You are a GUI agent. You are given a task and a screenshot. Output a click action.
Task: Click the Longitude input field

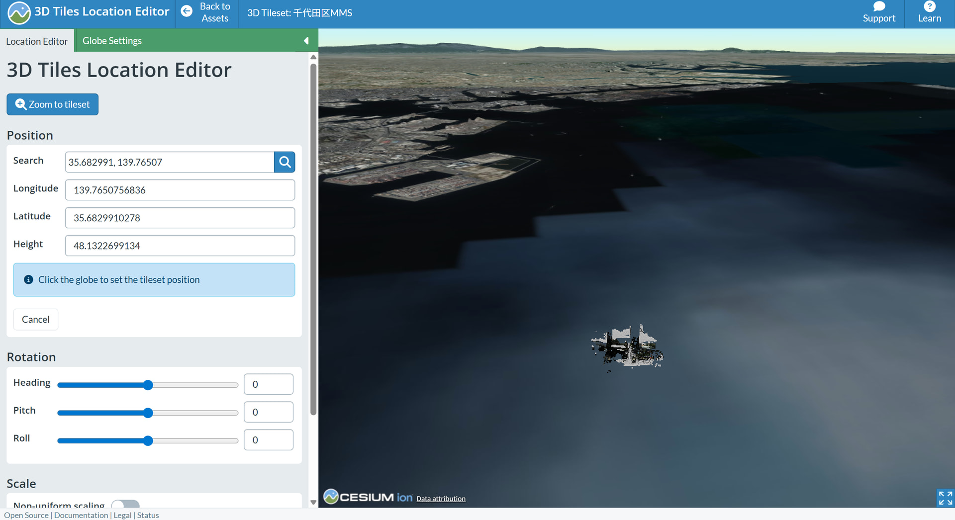pos(180,190)
